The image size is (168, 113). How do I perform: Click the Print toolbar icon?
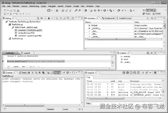[x=18, y=10]
